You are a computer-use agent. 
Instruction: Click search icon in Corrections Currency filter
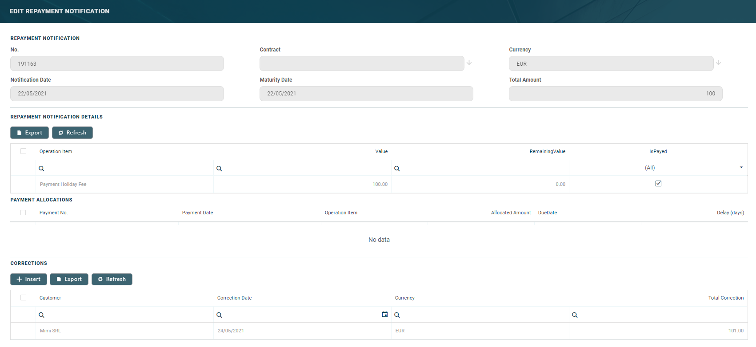[x=397, y=315]
